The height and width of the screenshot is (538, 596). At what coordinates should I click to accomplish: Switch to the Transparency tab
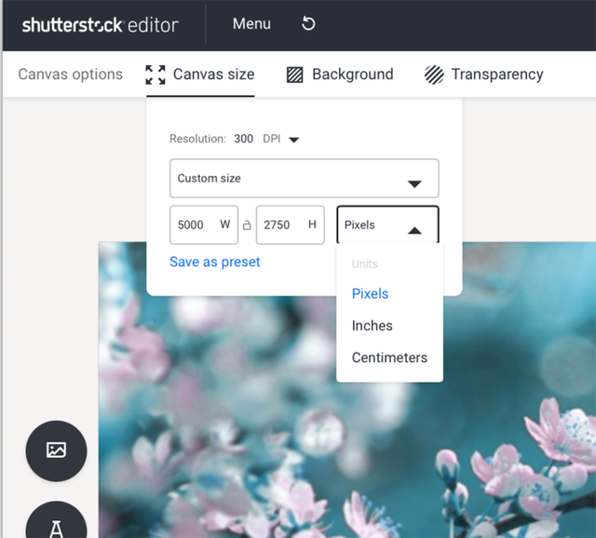pyautogui.click(x=496, y=74)
